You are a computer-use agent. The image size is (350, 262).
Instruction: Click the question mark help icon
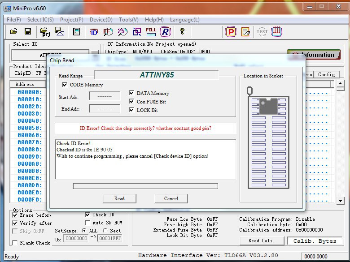coord(182,31)
